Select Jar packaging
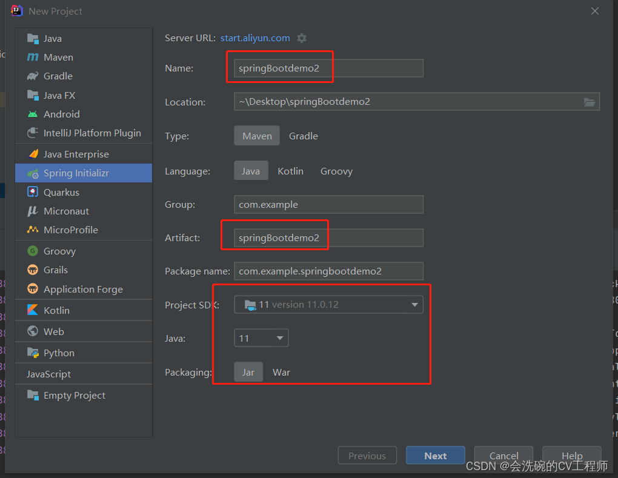This screenshot has width=618, height=478. 248,372
